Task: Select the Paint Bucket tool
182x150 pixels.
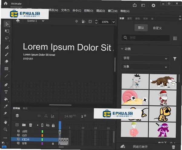Action: (x=6, y=99)
